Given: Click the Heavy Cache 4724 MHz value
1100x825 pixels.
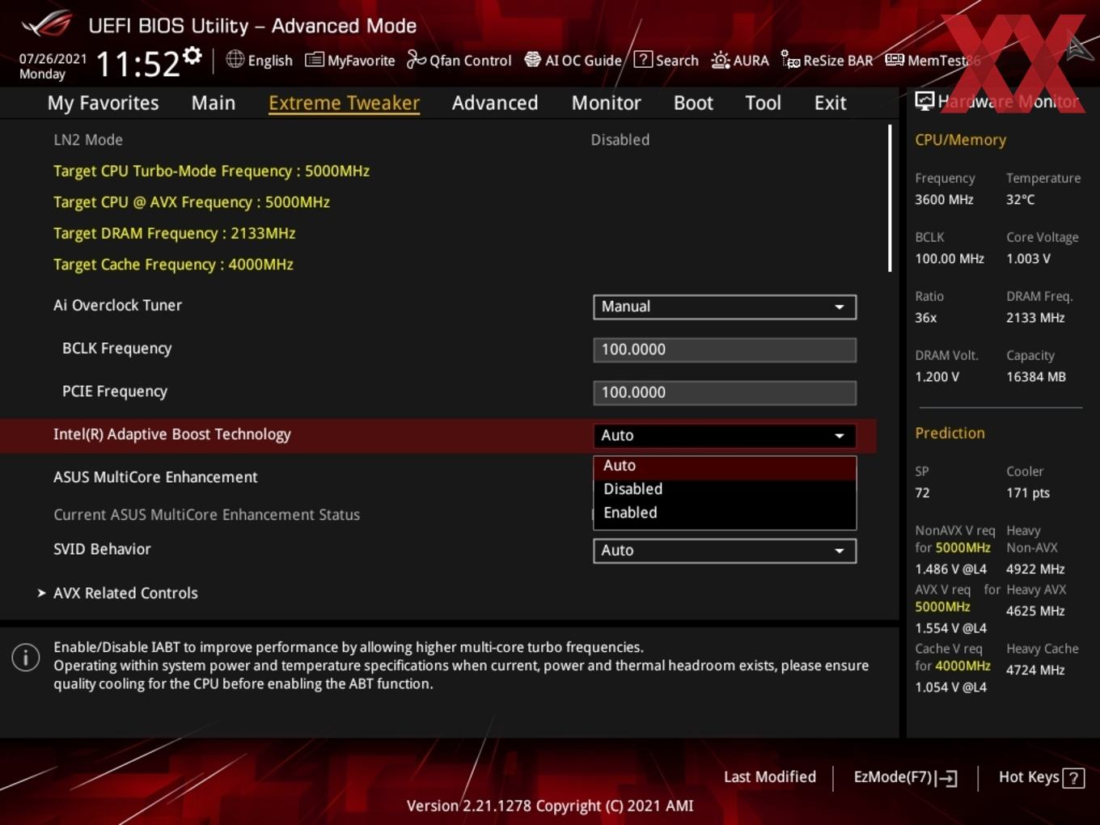Looking at the screenshot, I should point(1035,670).
